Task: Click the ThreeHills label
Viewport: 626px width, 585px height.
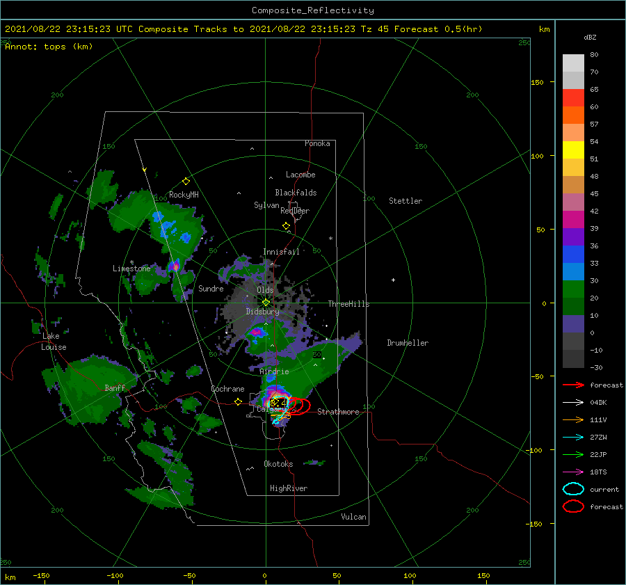Action: click(x=348, y=304)
